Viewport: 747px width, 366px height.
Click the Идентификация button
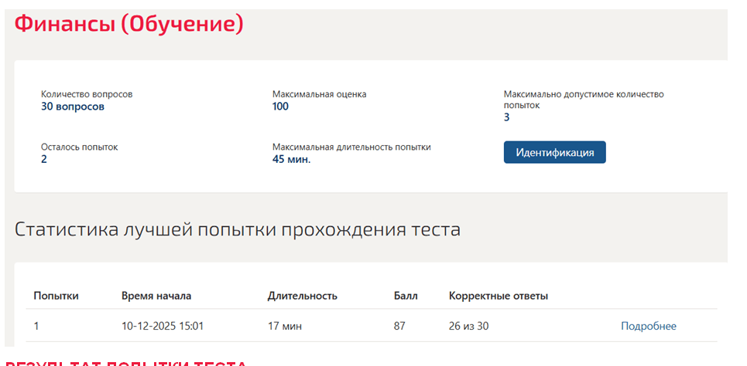554,152
